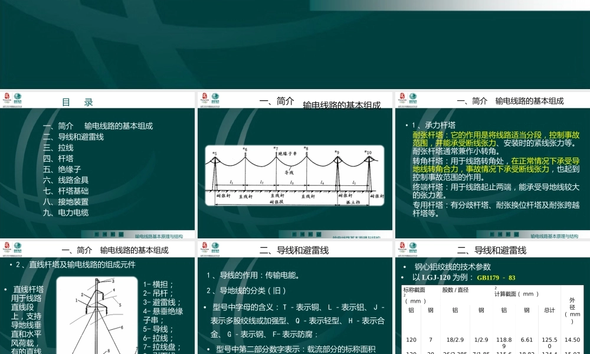Click the State Grid logo on the top middle slide

pyautogui.click(x=214, y=99)
